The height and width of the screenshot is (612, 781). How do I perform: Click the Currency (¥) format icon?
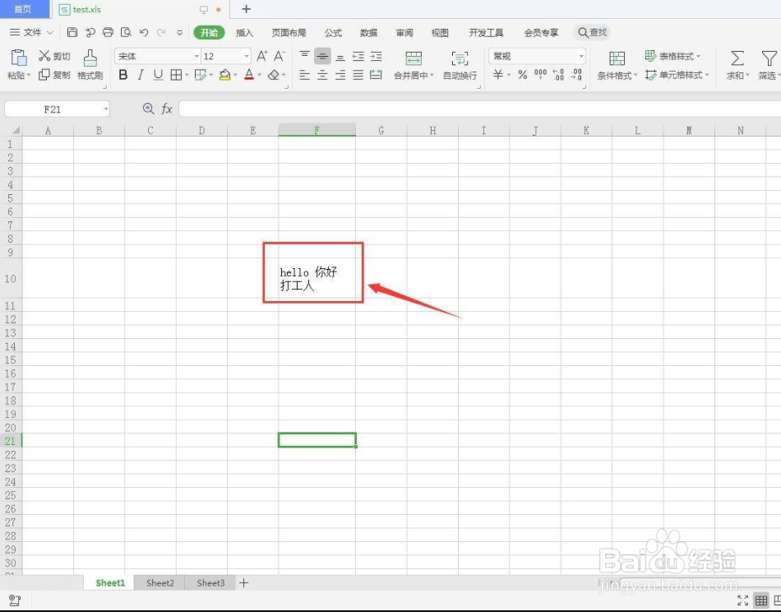tap(498, 75)
